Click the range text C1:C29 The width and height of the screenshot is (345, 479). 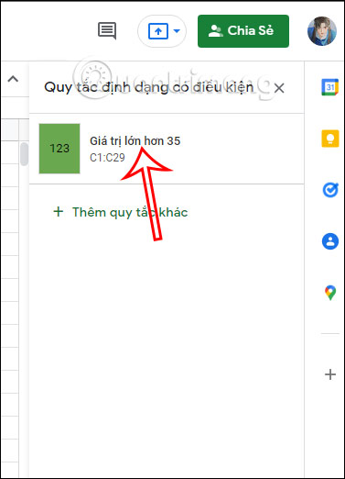click(107, 158)
